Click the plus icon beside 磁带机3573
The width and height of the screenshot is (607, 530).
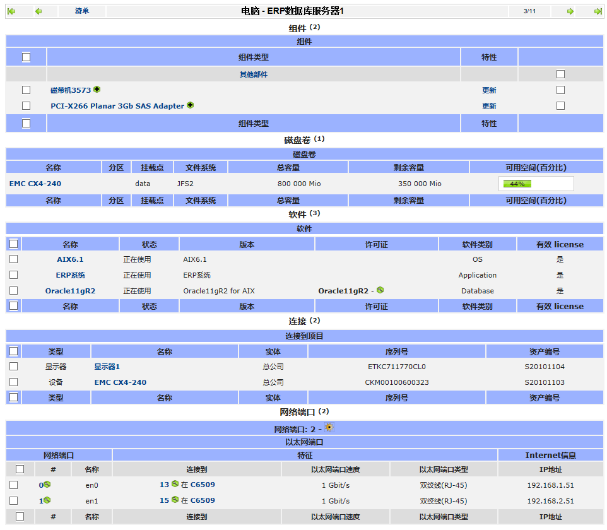coord(97,90)
